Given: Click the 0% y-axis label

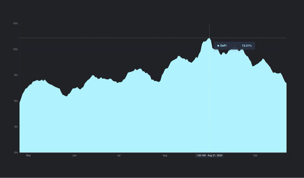Looking at the screenshot, I should coord(16,152).
